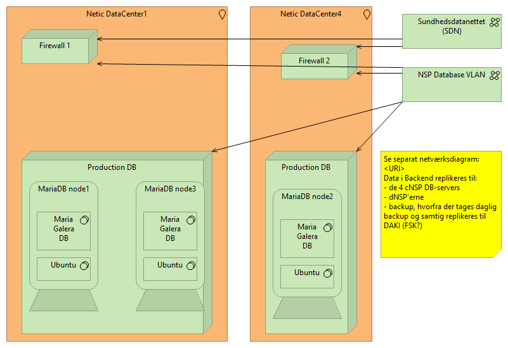This screenshot has height=348, width=508.
Task: Select the MariaDB node2 device label
Action: pos(307,196)
